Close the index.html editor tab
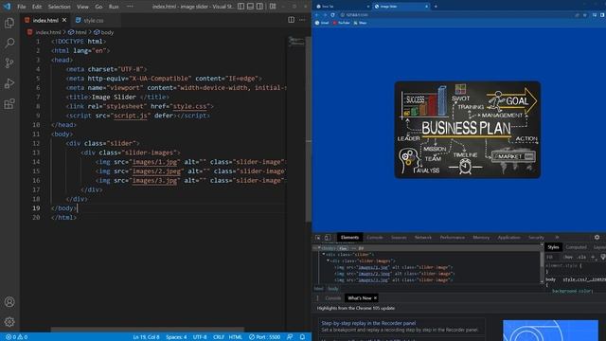The width and height of the screenshot is (606, 341). [64, 20]
